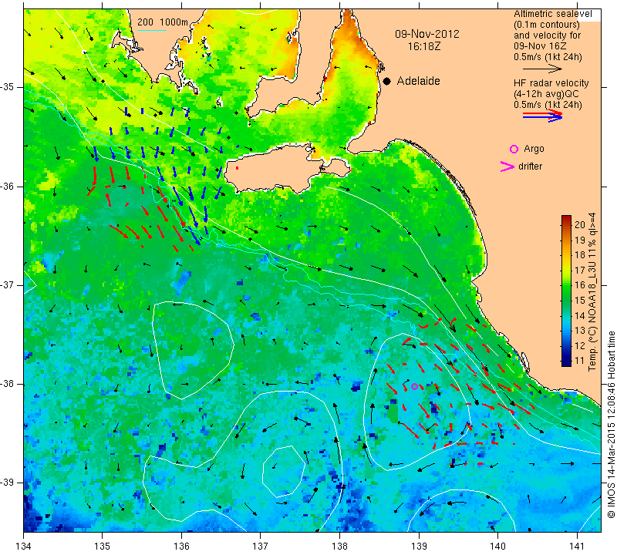
Task: Click the '-38' latitude axis label
Action: coord(8,384)
